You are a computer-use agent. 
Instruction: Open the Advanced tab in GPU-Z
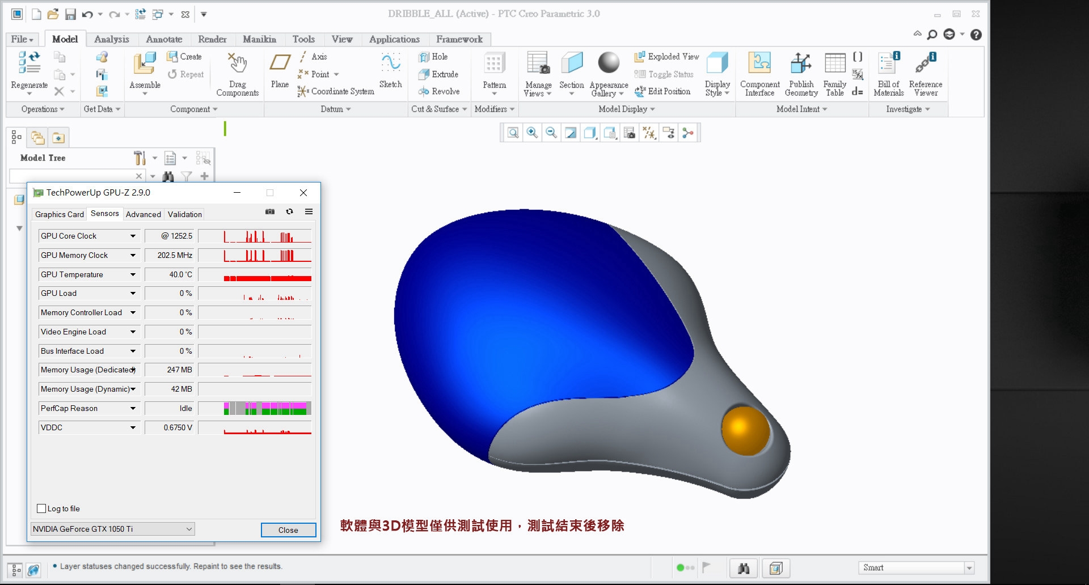(x=143, y=214)
